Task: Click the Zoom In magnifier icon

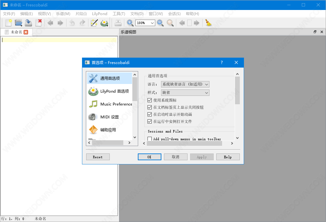Action: click(130, 23)
